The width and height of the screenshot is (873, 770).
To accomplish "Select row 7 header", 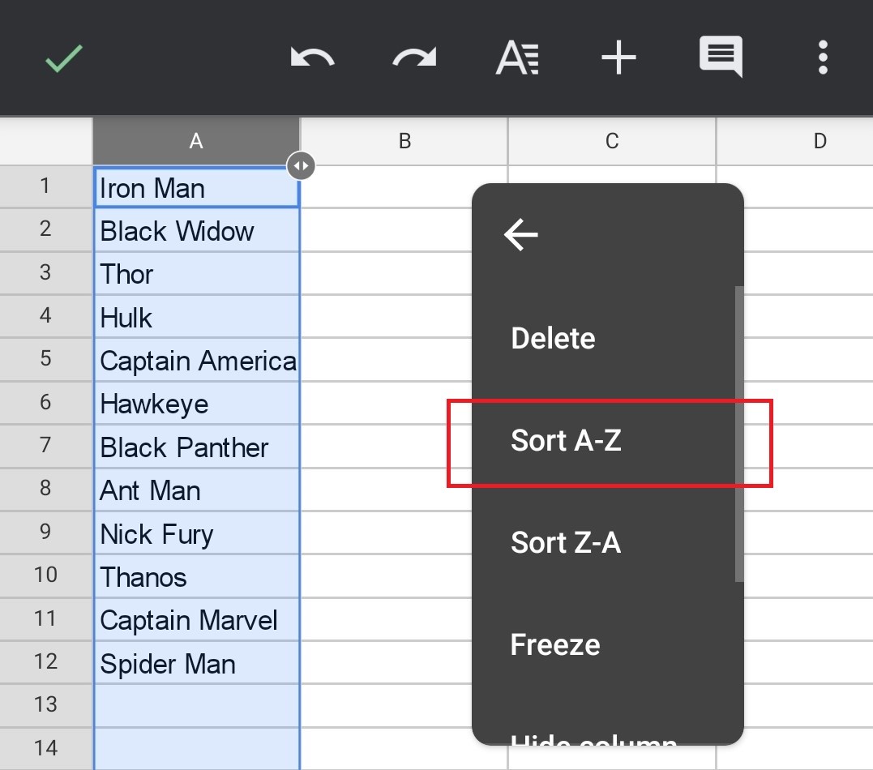I will (x=45, y=446).
